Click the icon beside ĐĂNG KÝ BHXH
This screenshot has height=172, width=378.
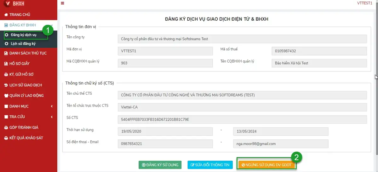6,25
